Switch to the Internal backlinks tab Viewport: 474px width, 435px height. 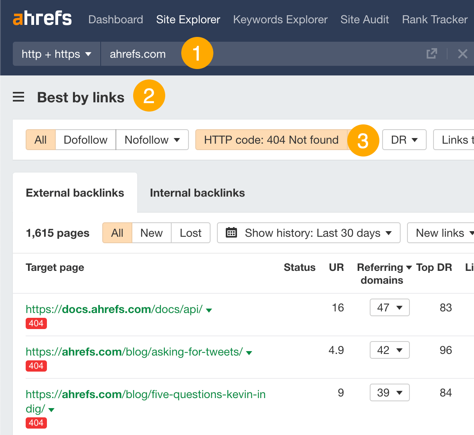[x=197, y=193]
